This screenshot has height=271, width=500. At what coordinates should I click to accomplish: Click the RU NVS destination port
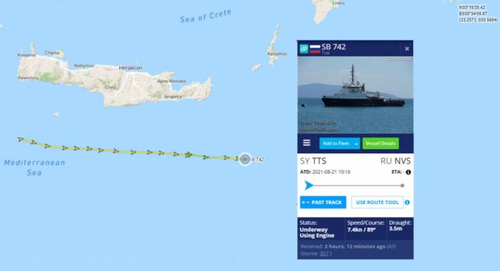[395, 161]
